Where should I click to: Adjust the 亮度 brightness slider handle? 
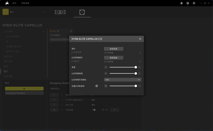136,67
